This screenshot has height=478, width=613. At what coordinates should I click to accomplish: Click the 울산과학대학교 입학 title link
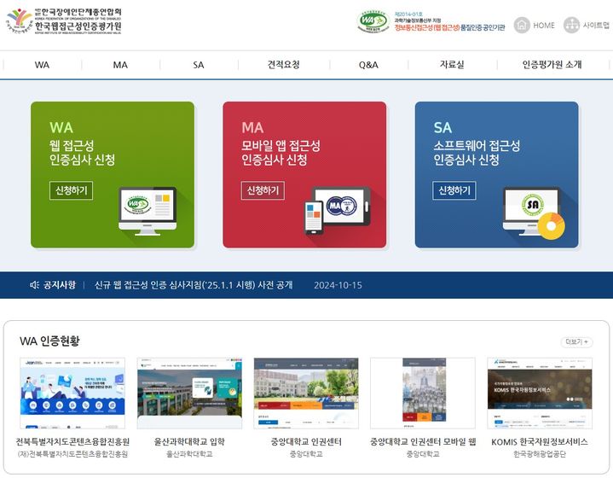pyautogui.click(x=189, y=442)
